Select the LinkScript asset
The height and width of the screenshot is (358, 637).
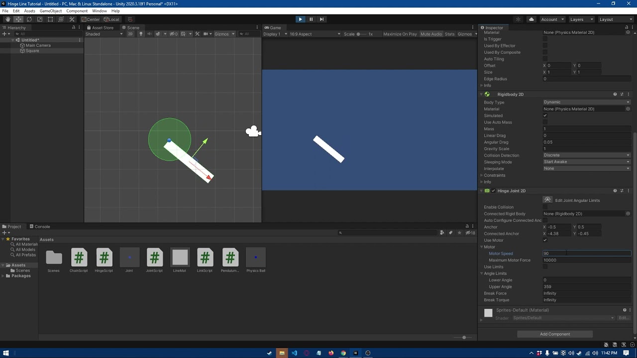pyautogui.click(x=205, y=261)
